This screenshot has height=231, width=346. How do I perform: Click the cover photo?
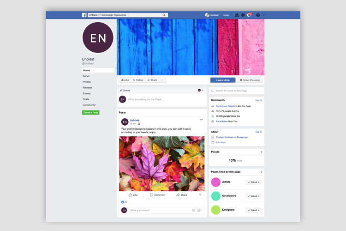(191, 47)
